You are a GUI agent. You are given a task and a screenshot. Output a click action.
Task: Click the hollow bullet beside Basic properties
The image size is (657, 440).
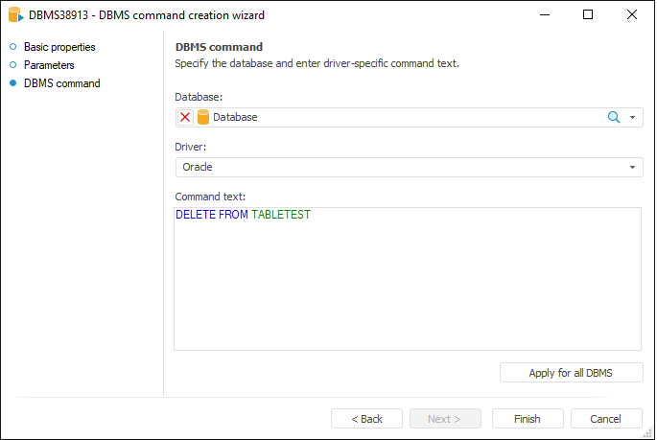(x=13, y=47)
